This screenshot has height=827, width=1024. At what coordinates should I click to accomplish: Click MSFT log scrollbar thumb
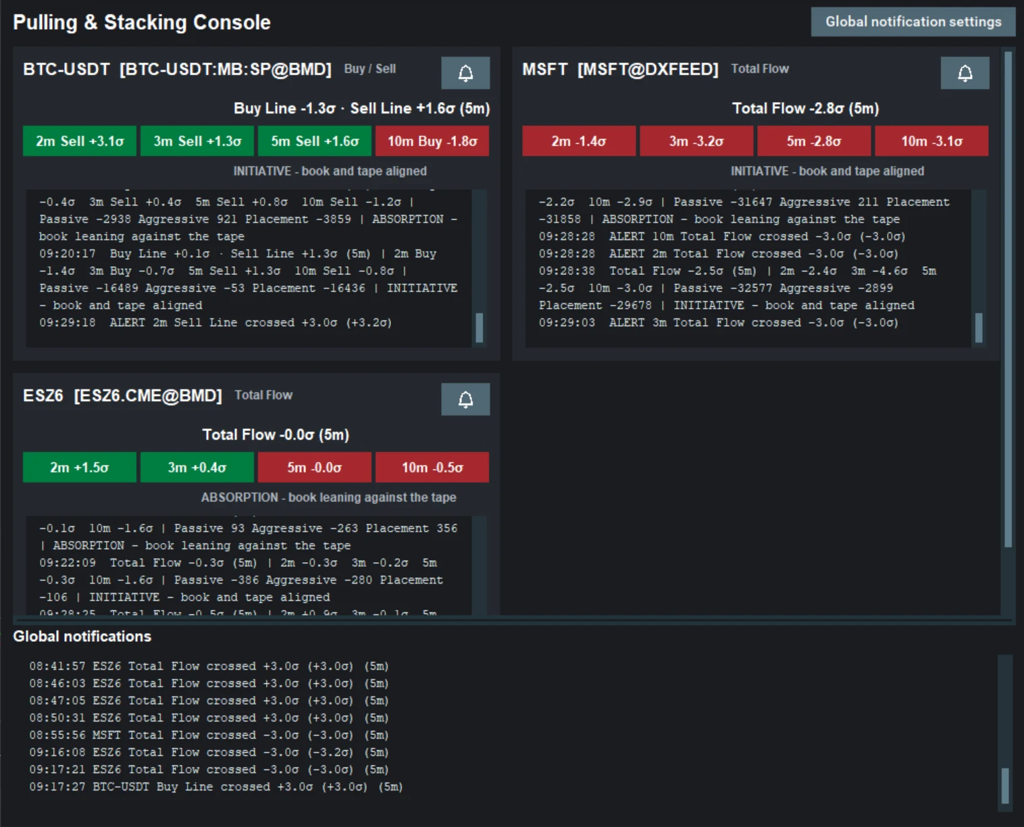click(979, 328)
